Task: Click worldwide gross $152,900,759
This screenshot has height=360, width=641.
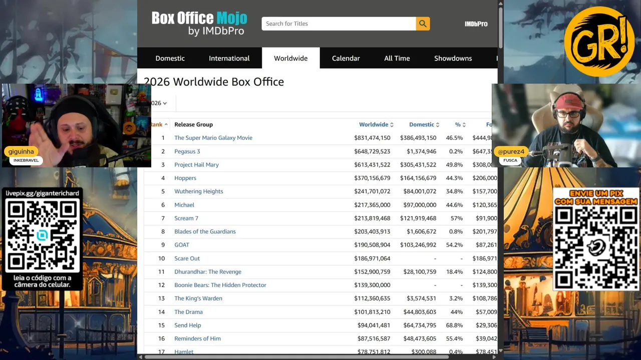Action: pyautogui.click(x=372, y=271)
